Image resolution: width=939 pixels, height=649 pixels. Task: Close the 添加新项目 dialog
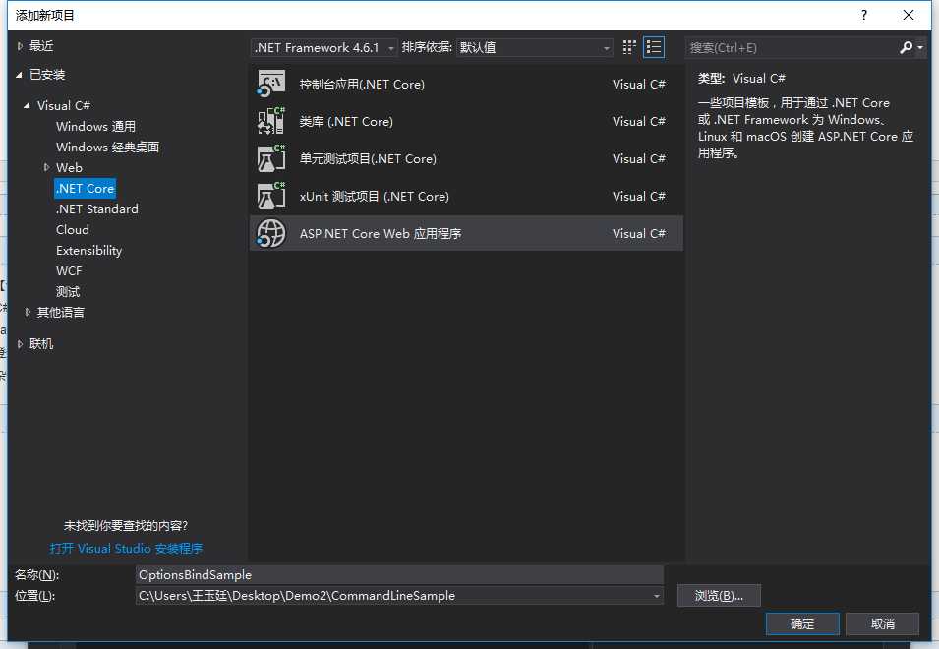click(x=908, y=15)
